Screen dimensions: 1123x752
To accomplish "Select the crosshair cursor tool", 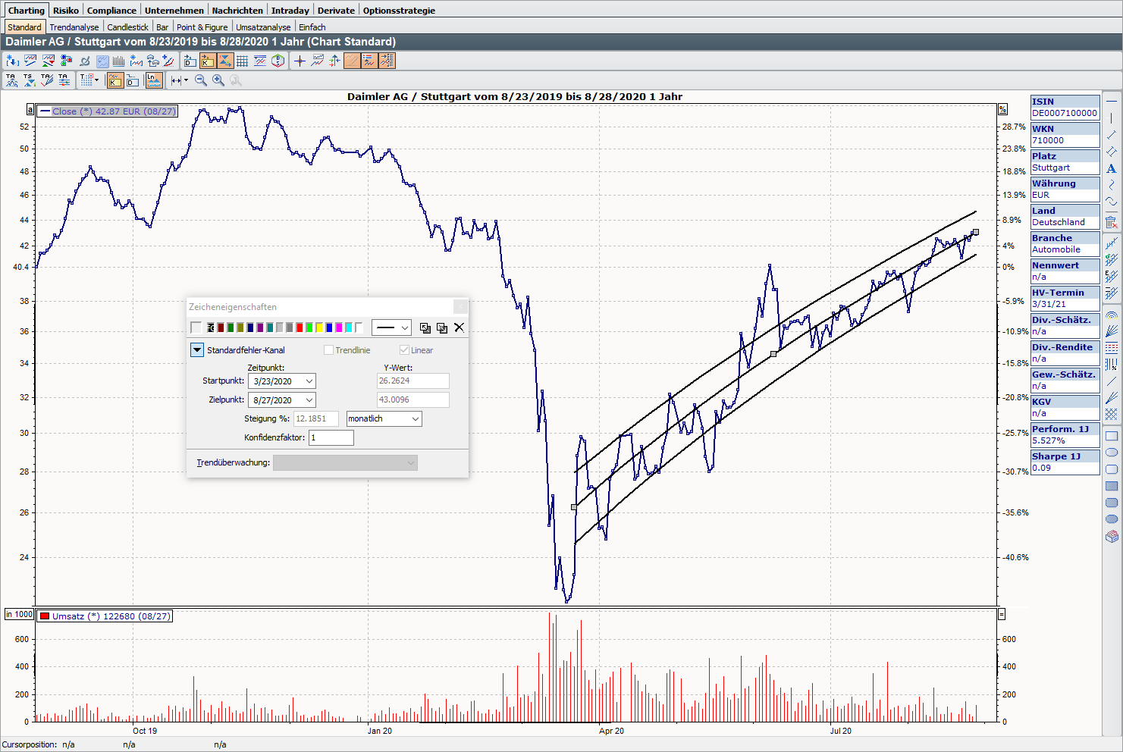I will click(300, 61).
